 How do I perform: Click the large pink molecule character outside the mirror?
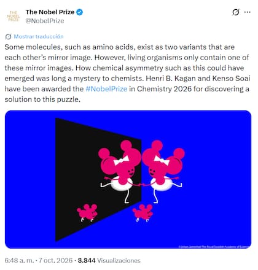click(x=163, y=171)
